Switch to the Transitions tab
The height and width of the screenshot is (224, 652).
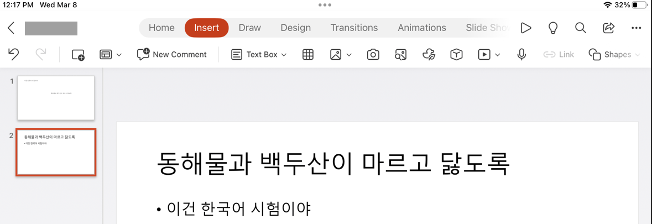click(x=354, y=28)
